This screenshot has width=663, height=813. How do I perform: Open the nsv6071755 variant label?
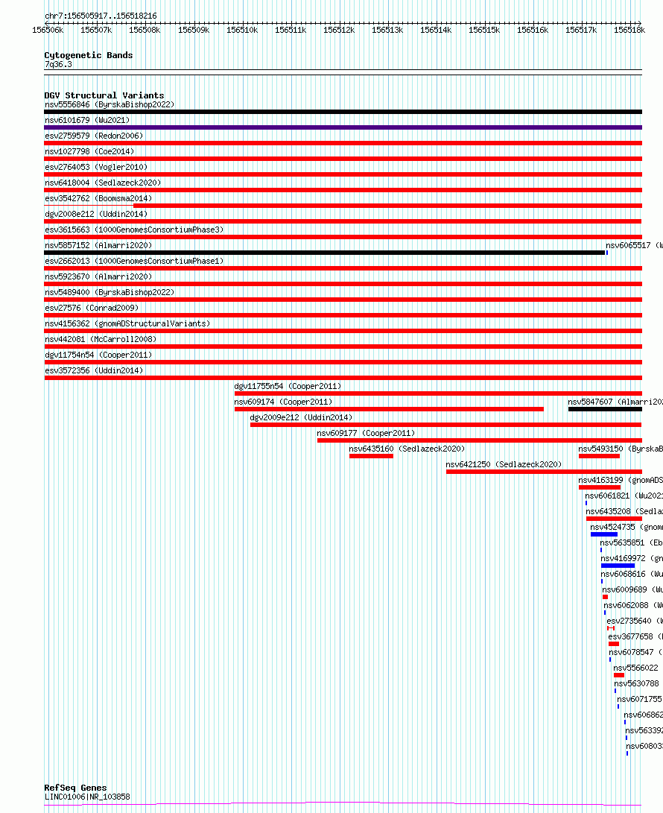coord(640,699)
